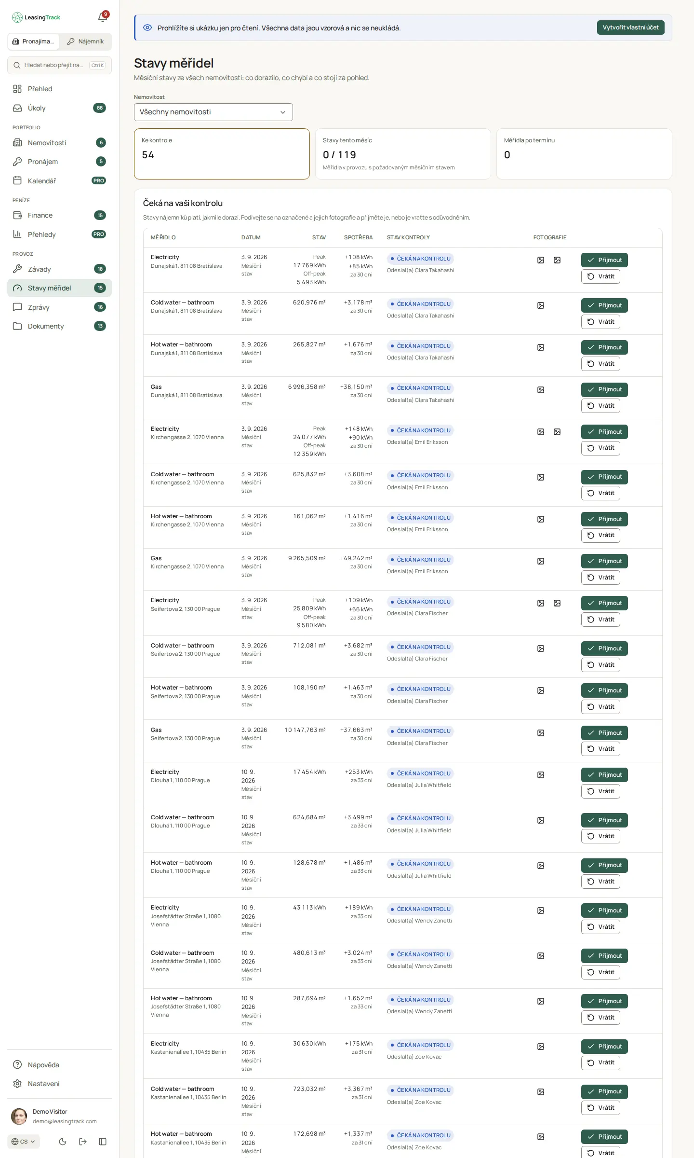Viewport: 694px width, 1158px height.
Task: Accept the Dunajská Cold water reading with Přijmout
Action: (x=604, y=305)
